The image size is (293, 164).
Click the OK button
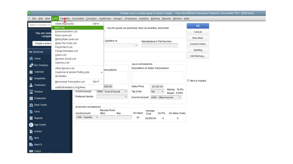coord(198,26)
